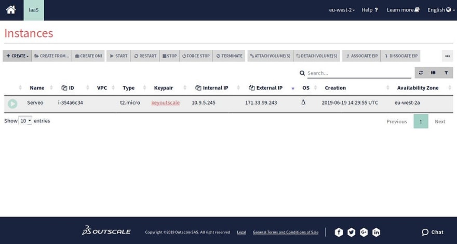Open the Google Plus footer icon
The width and height of the screenshot is (457, 244).
pyautogui.click(x=364, y=233)
